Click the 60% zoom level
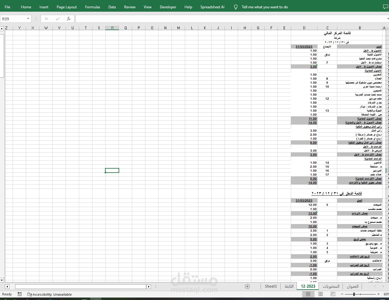 [x=386, y=294]
